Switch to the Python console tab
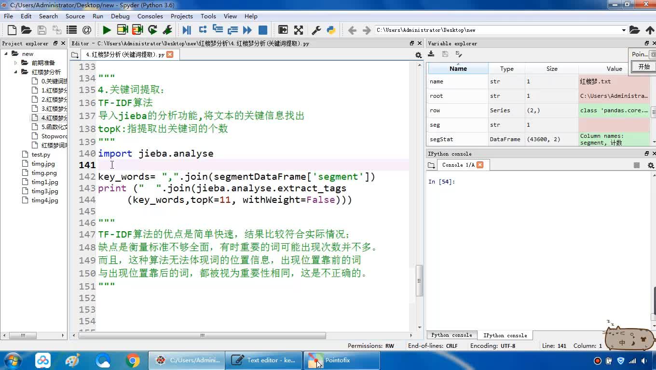 tap(451, 335)
